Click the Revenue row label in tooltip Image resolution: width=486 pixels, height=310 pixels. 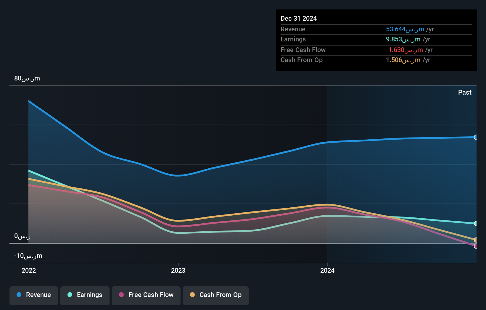pos(293,29)
